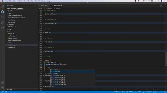
Task: Open the Run and Debug view
Action: point(2,22)
